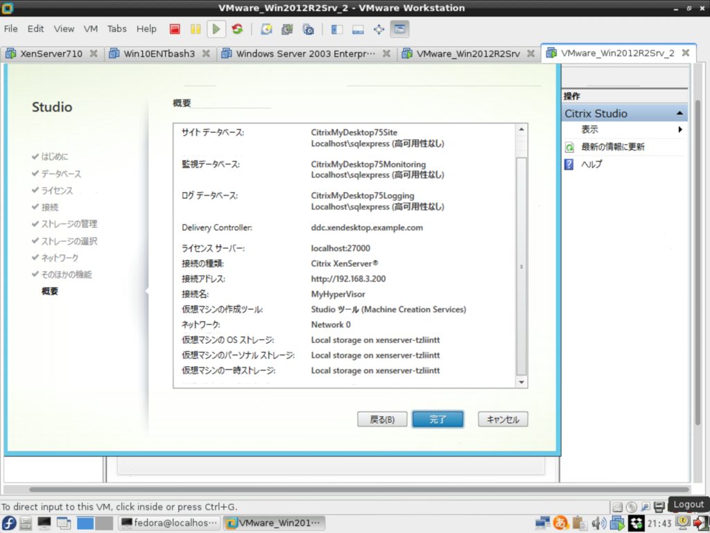The image size is (710, 533).
Task: Click the blue help icon beside ヘルプ
Action: (569, 164)
